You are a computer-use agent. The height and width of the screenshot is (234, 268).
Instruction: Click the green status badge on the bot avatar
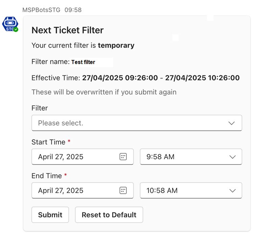coord(16,30)
